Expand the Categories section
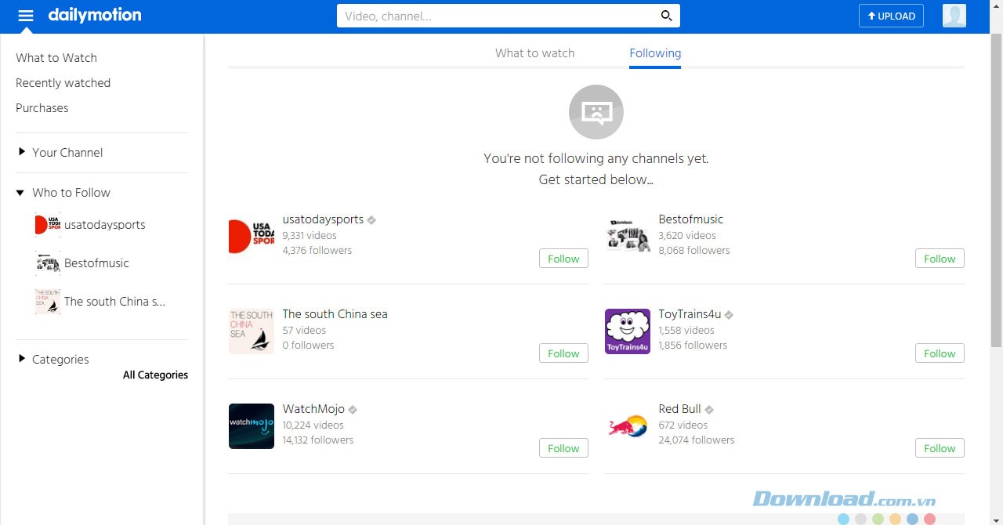 [21, 359]
